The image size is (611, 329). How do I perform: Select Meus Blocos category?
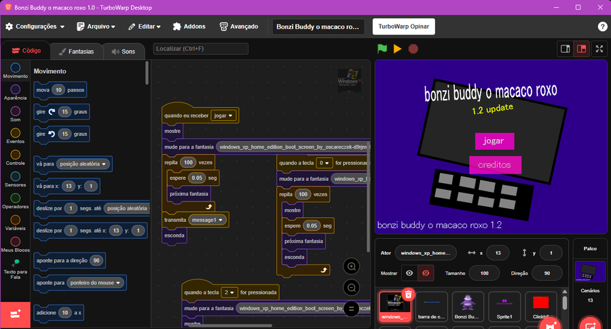15,245
